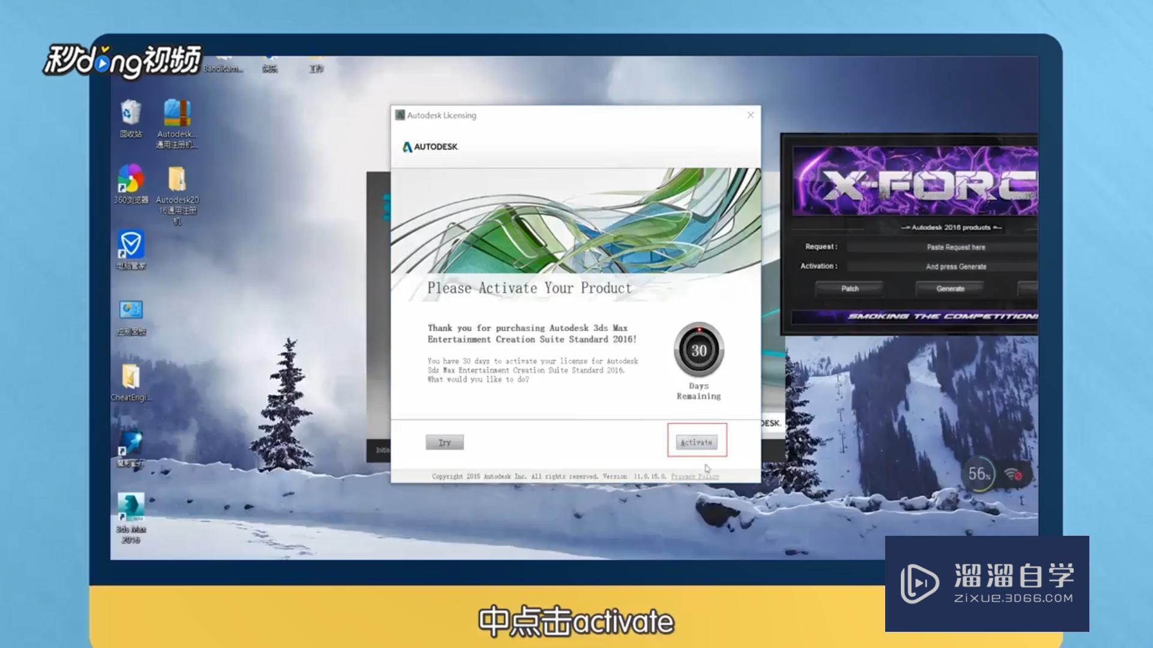The height and width of the screenshot is (648, 1153).
Task: Select the PC Manager shield icon
Action: [x=131, y=250]
